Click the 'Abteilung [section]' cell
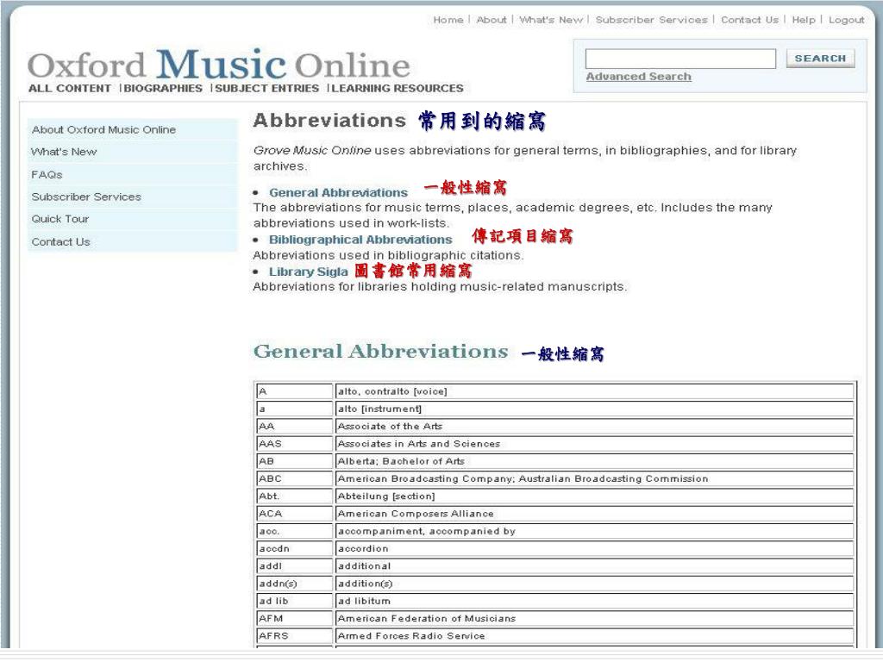 pos(594,496)
